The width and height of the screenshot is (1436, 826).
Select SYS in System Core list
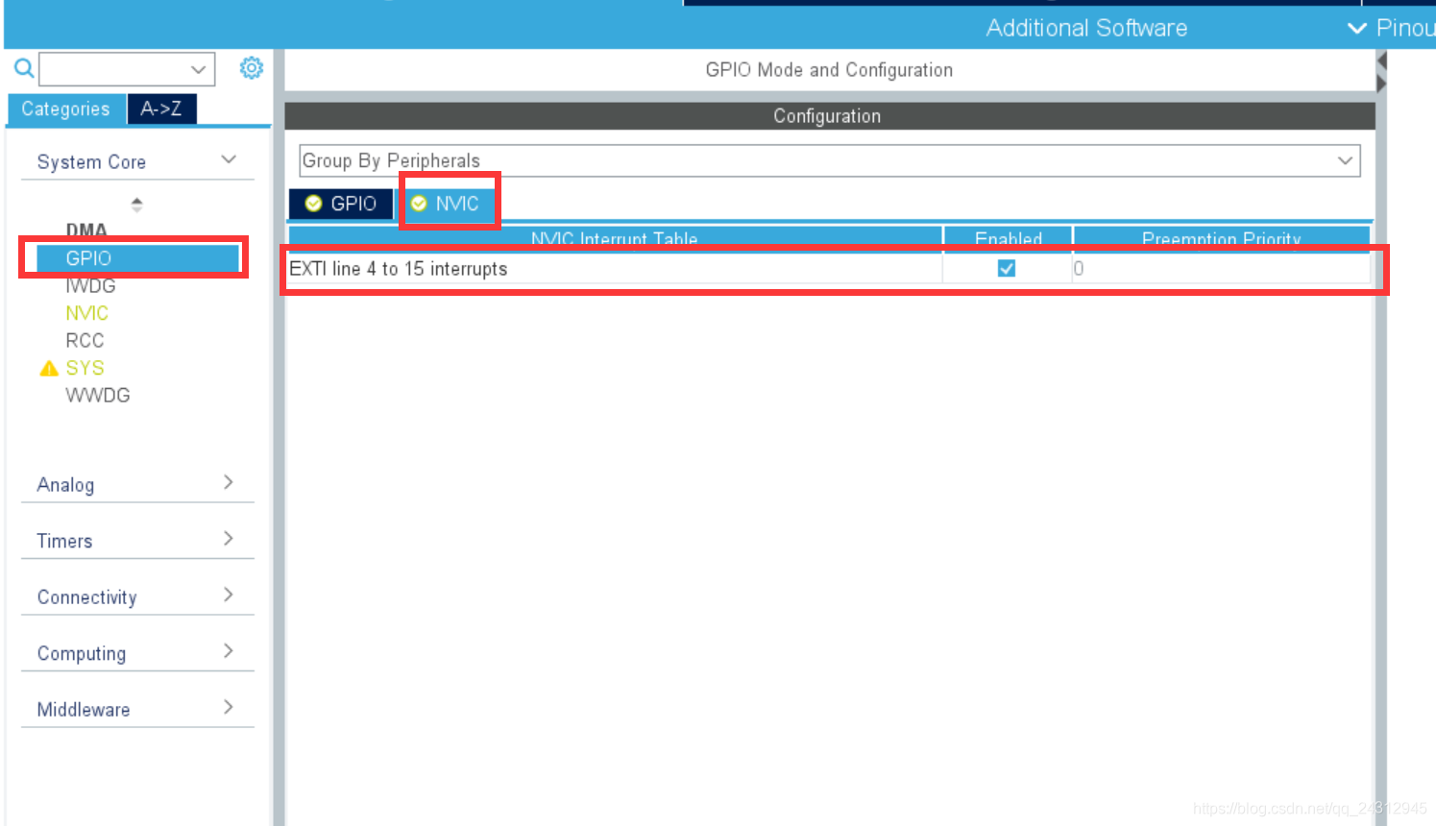coord(85,368)
